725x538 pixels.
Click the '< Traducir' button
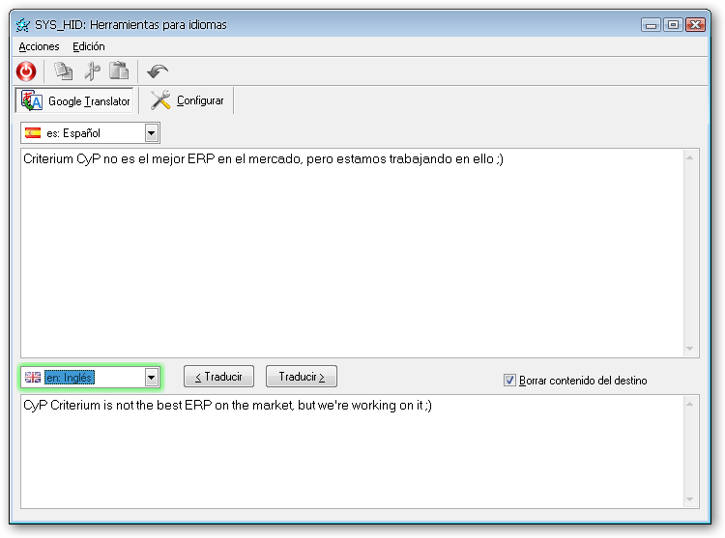[218, 377]
